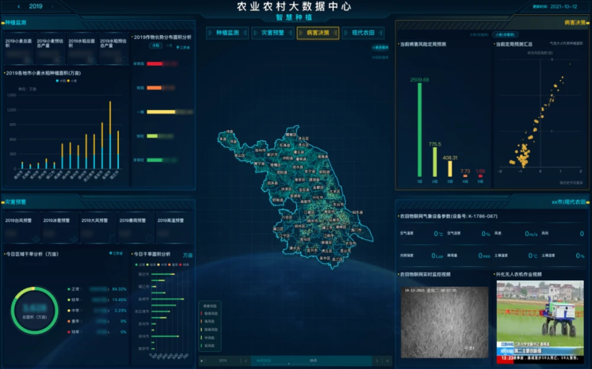Open the 2019高温预警 card
Image resolution: width=592 pixels, height=369 pixels.
[x=174, y=228]
